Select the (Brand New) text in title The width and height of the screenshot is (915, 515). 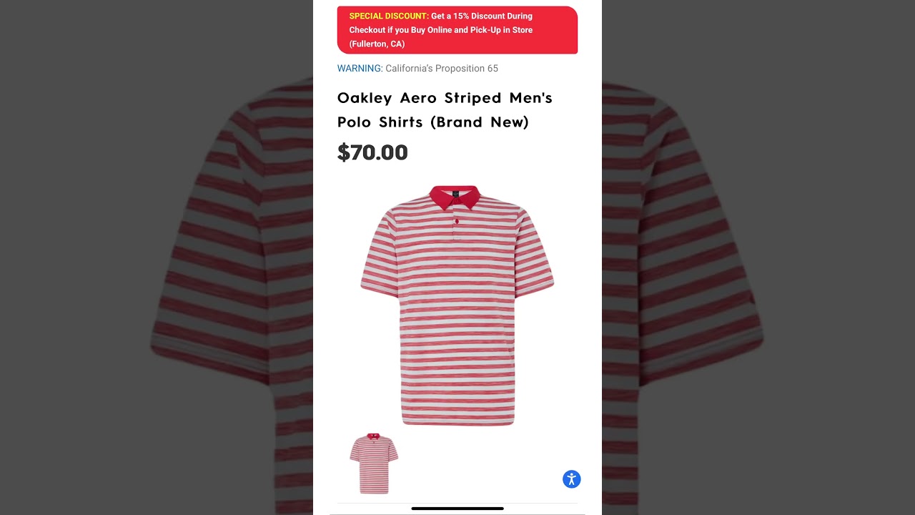(479, 122)
